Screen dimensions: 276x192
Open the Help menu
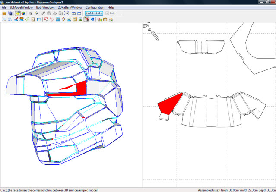pos(111,7)
